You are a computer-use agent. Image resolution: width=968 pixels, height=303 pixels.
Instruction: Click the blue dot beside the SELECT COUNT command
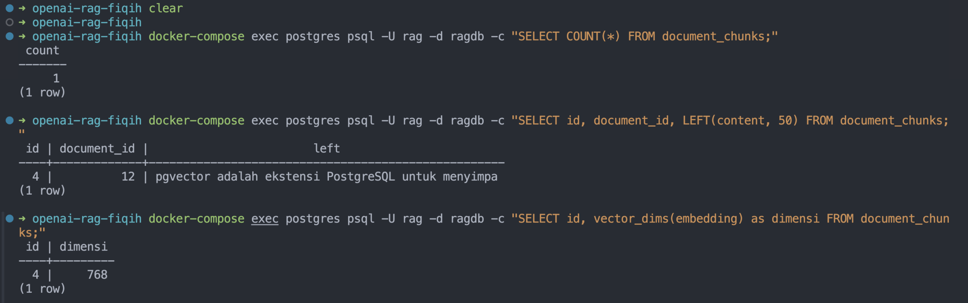(10, 36)
